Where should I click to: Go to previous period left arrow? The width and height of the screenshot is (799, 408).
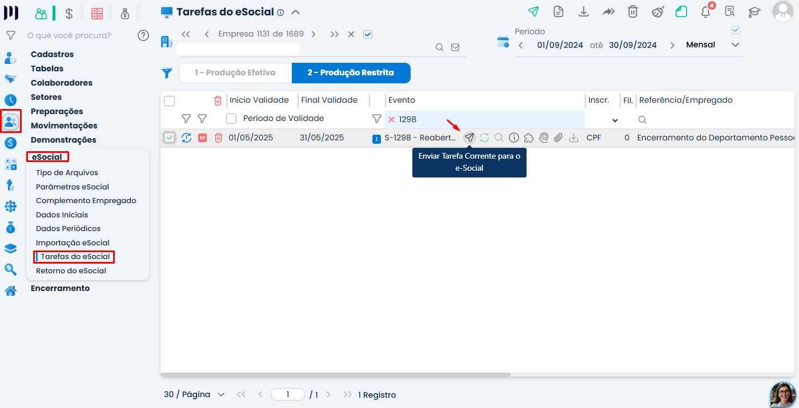pyautogui.click(x=521, y=45)
